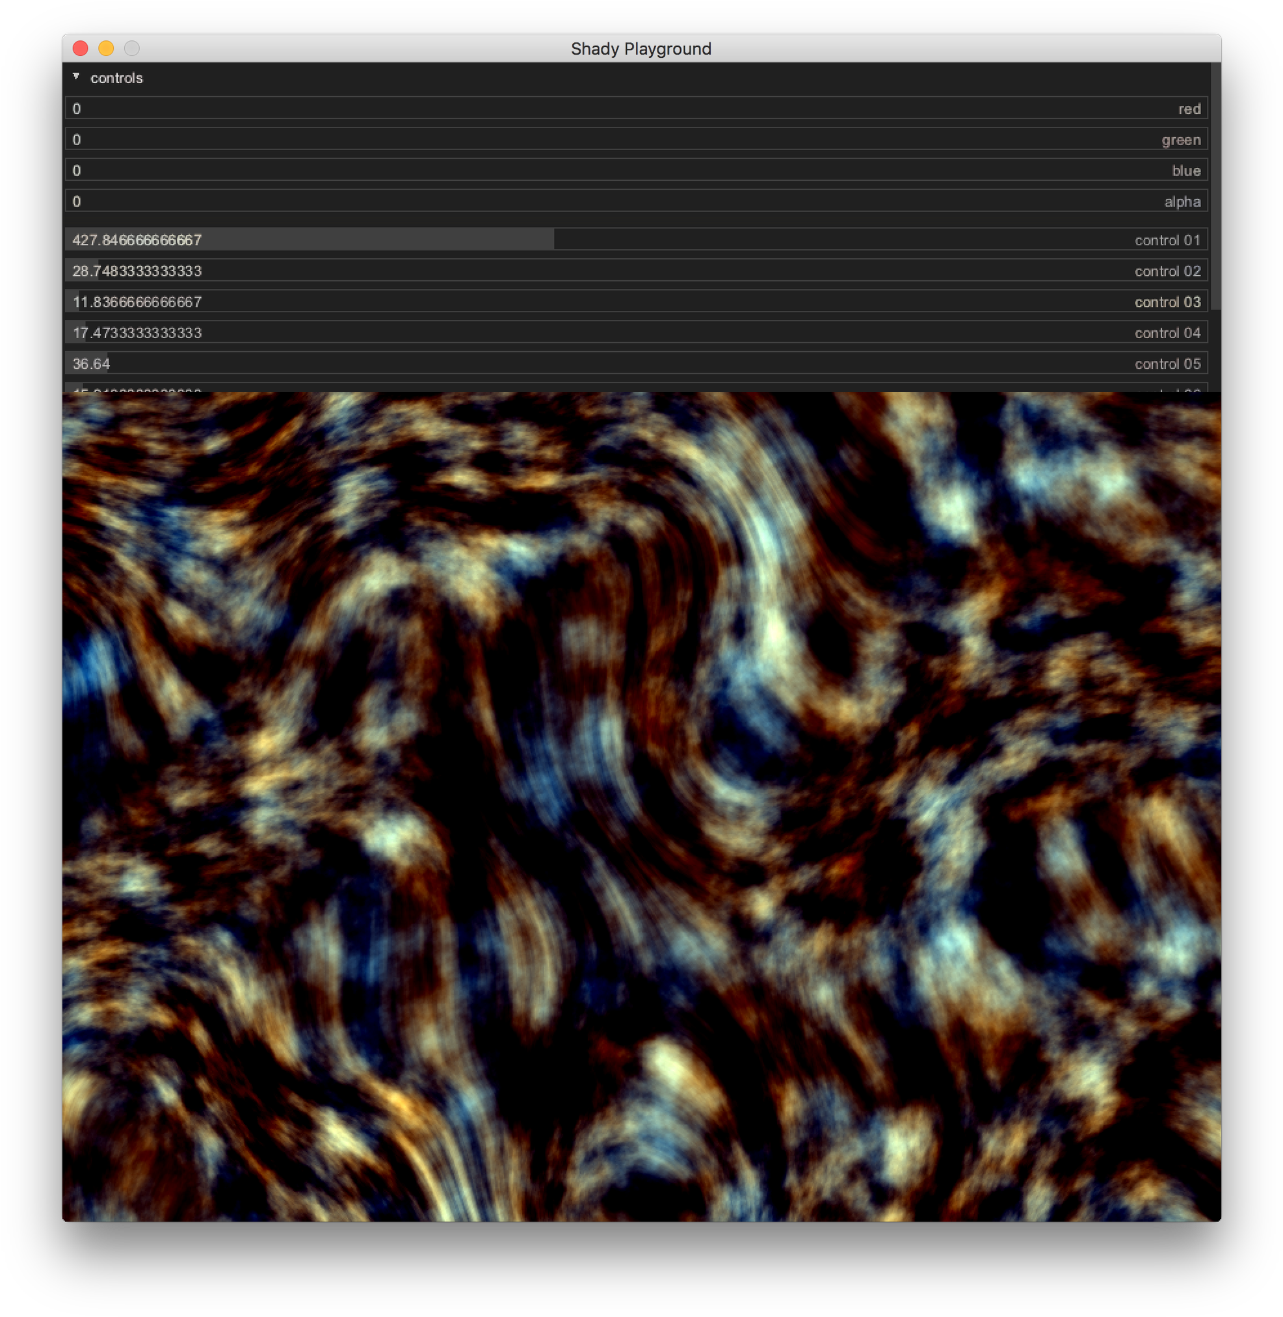The height and width of the screenshot is (1317, 1283).
Task: Select the control 02 slider
Action: click(636, 271)
